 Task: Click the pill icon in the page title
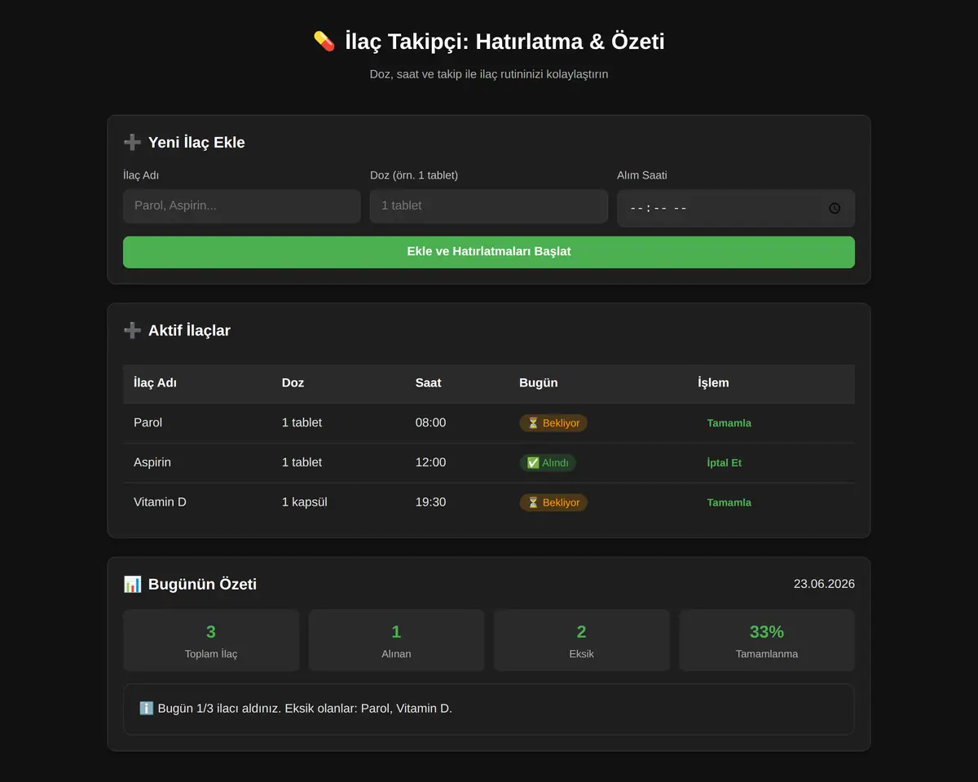point(324,42)
